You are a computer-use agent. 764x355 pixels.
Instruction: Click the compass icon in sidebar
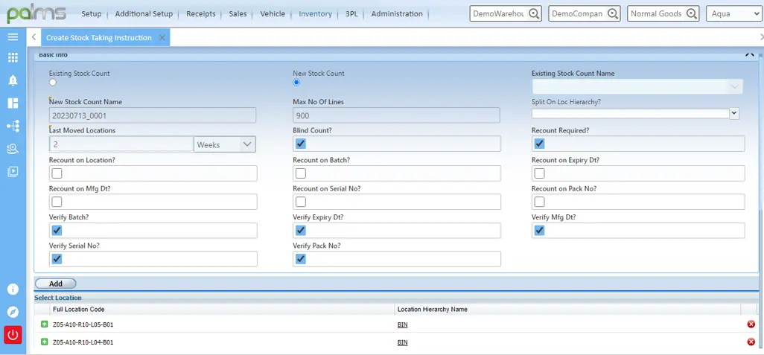click(x=13, y=312)
